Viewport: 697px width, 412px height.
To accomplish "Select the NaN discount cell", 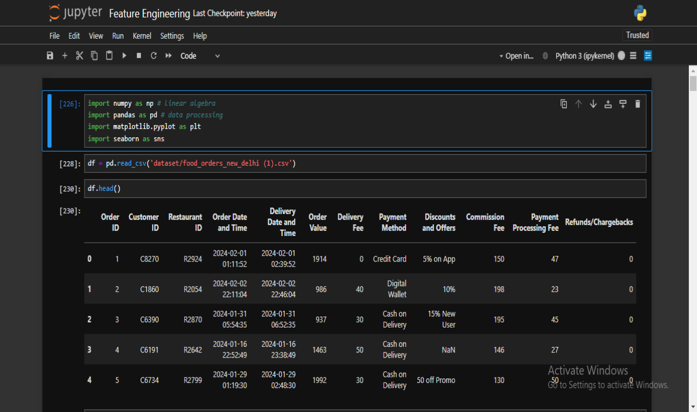I will pyautogui.click(x=448, y=350).
